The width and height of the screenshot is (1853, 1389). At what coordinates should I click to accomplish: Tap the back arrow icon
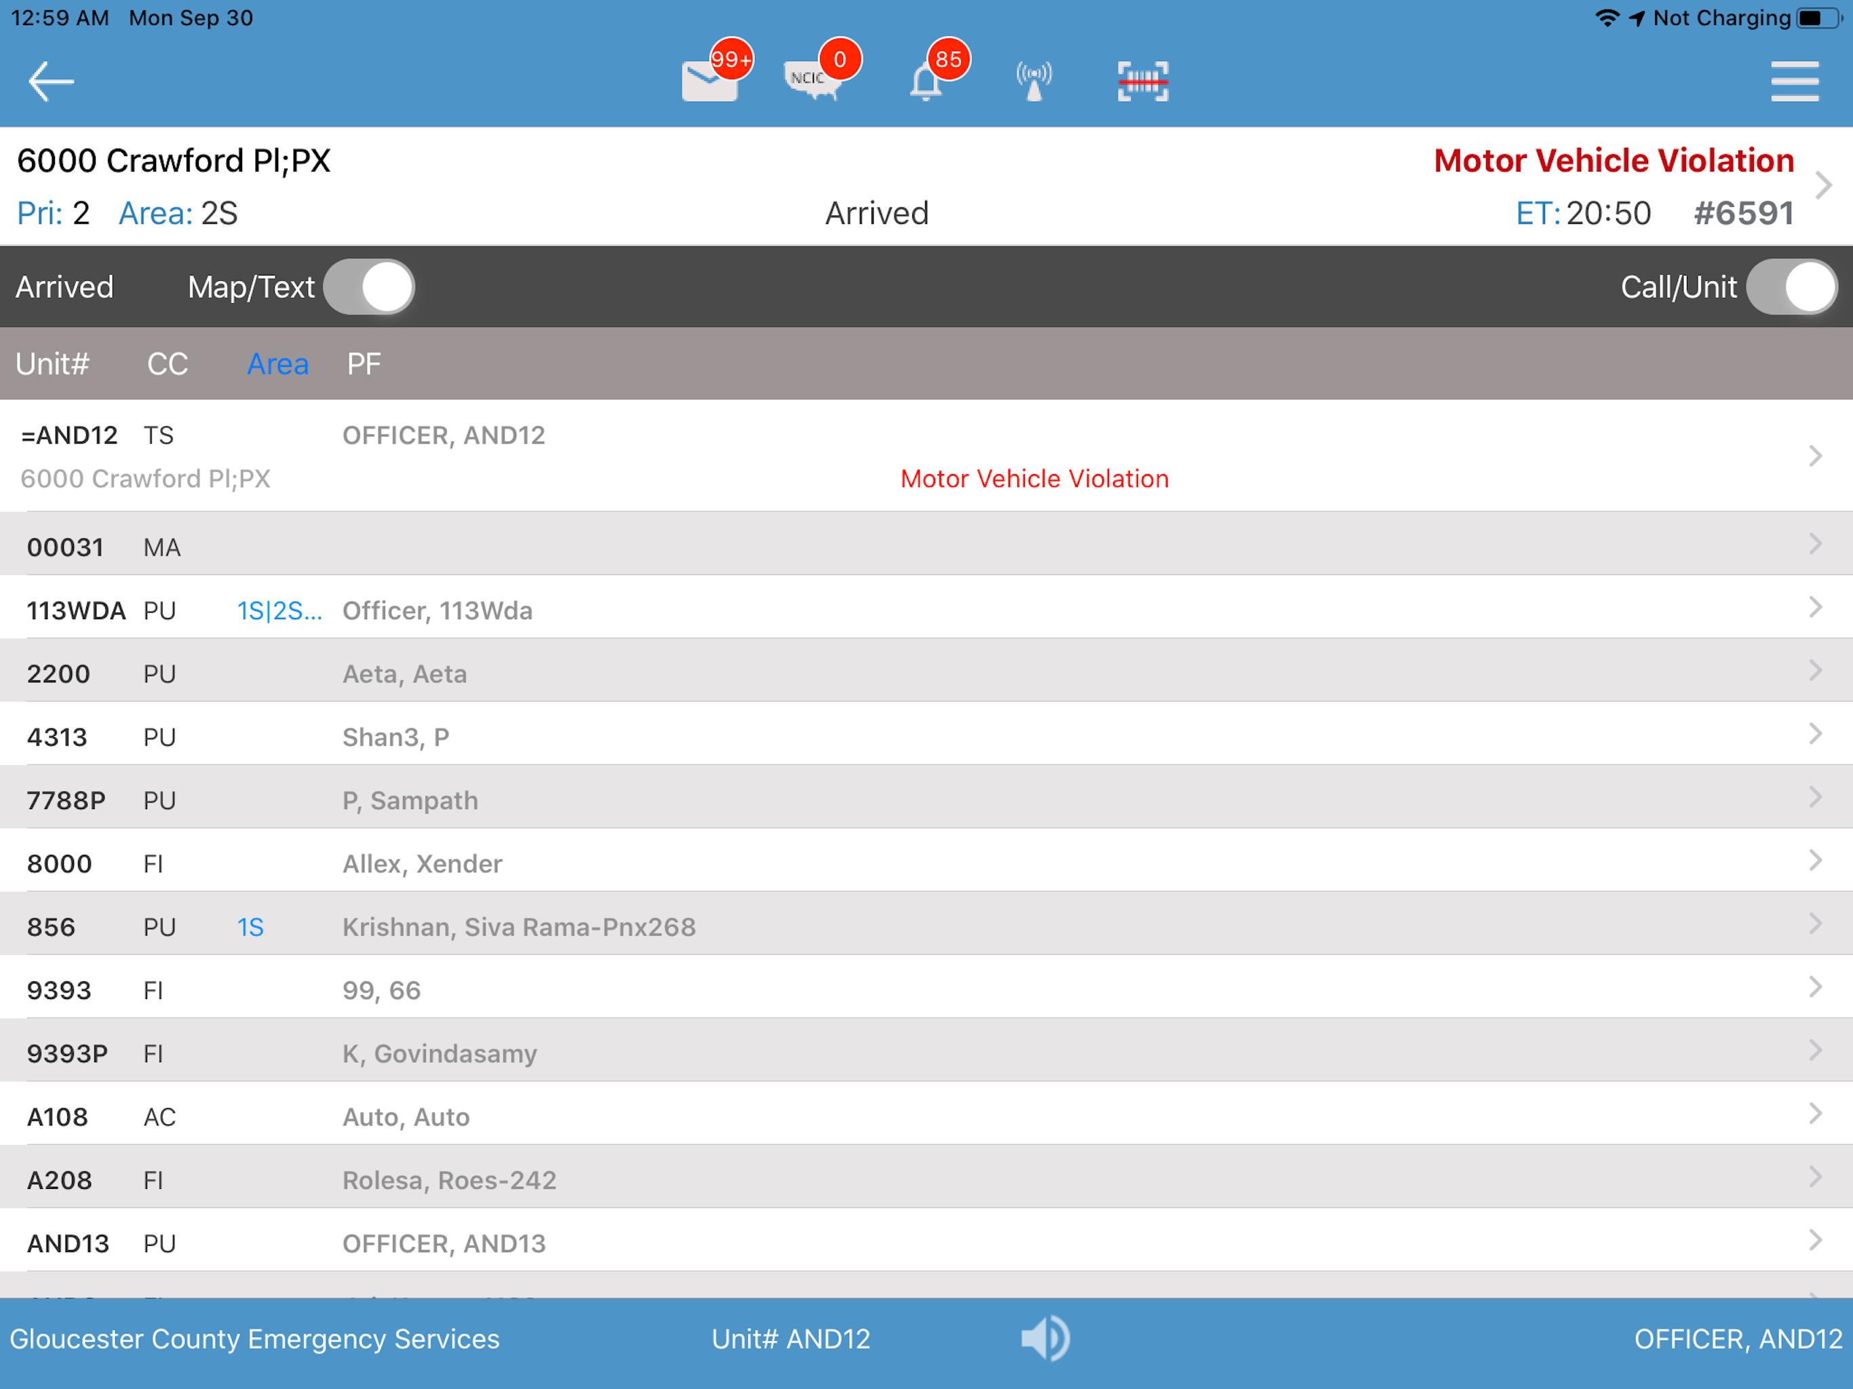50,81
